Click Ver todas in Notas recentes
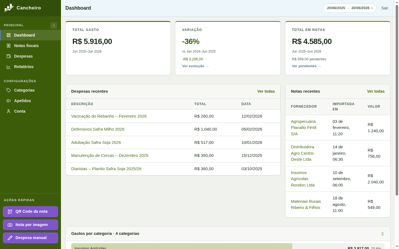 click(x=376, y=91)
